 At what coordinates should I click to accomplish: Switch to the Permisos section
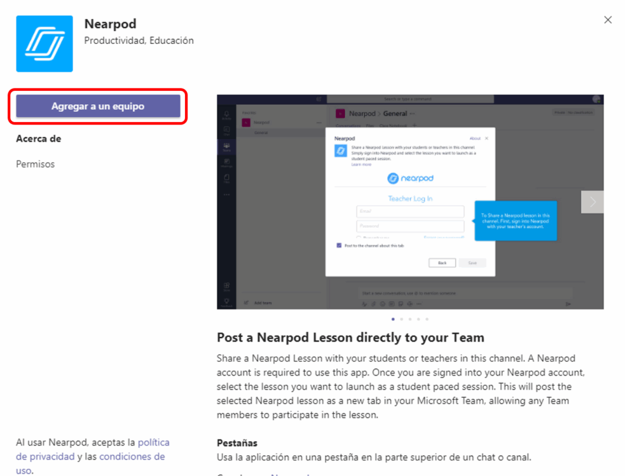pos(35,164)
